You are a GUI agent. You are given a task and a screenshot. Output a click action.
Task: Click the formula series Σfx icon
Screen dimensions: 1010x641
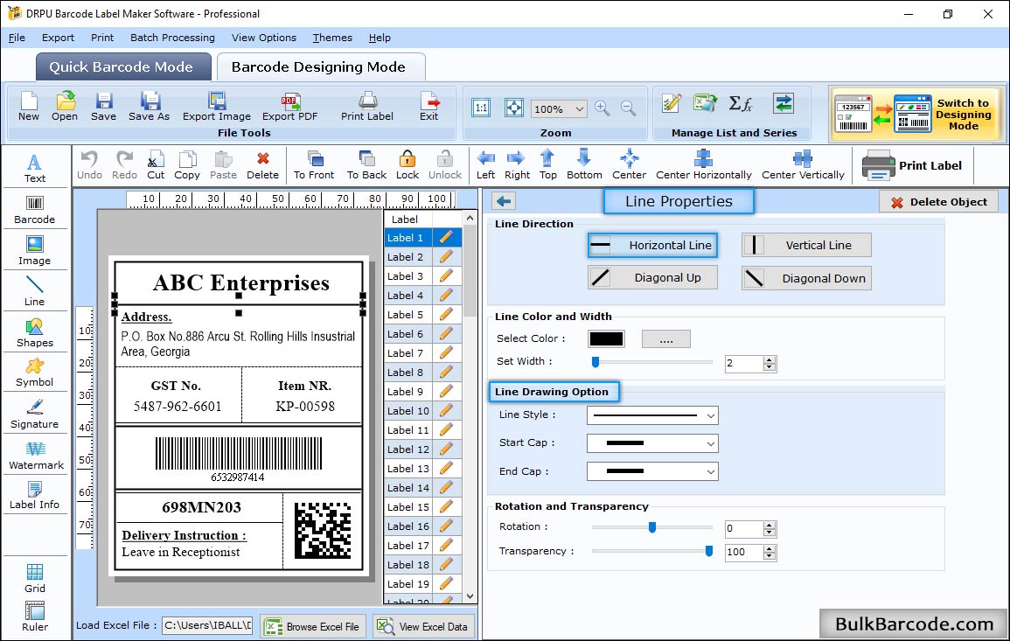click(741, 103)
